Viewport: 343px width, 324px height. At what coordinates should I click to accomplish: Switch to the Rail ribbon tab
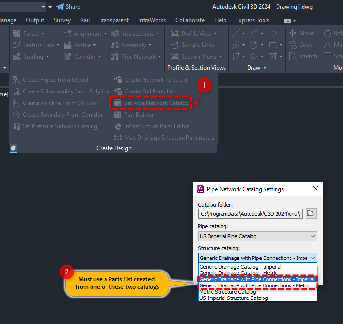coord(85,20)
